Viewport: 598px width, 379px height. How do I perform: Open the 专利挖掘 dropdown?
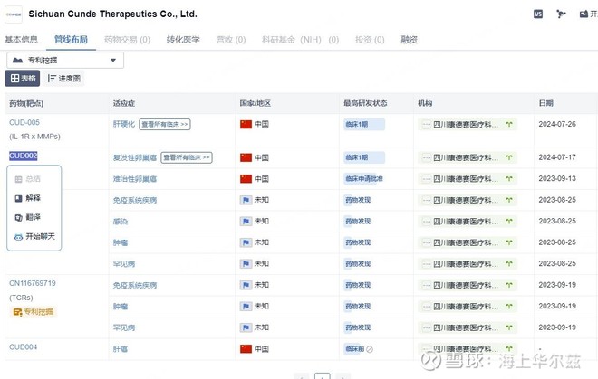tap(65, 61)
